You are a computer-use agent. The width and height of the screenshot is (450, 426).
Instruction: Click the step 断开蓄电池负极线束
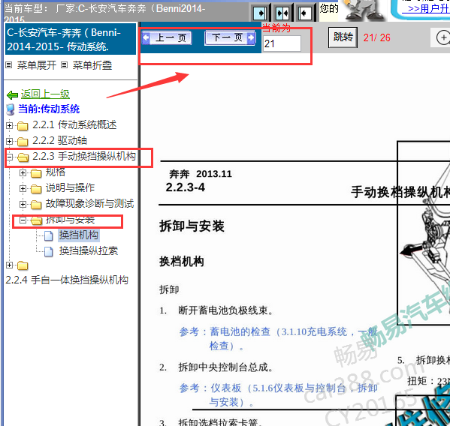point(225,310)
